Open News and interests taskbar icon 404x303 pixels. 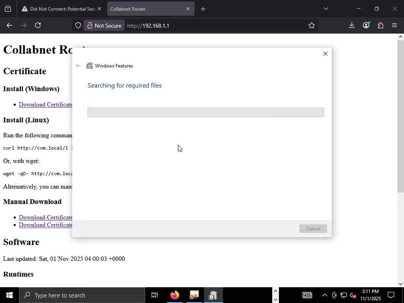pos(307,295)
